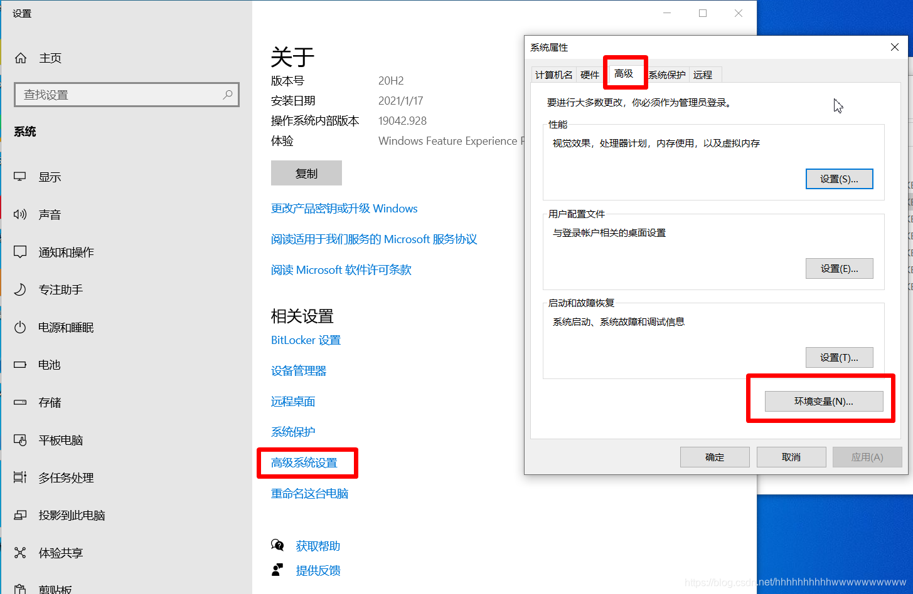
Task: Open Sound (声音) settings in sidebar
Action: point(50,214)
